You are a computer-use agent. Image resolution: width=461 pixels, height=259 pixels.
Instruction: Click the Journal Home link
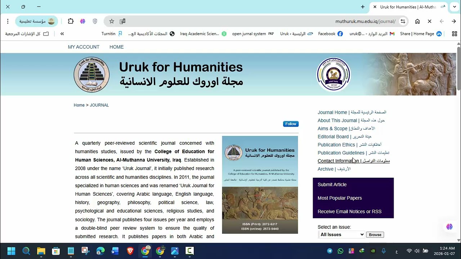pos(352,112)
